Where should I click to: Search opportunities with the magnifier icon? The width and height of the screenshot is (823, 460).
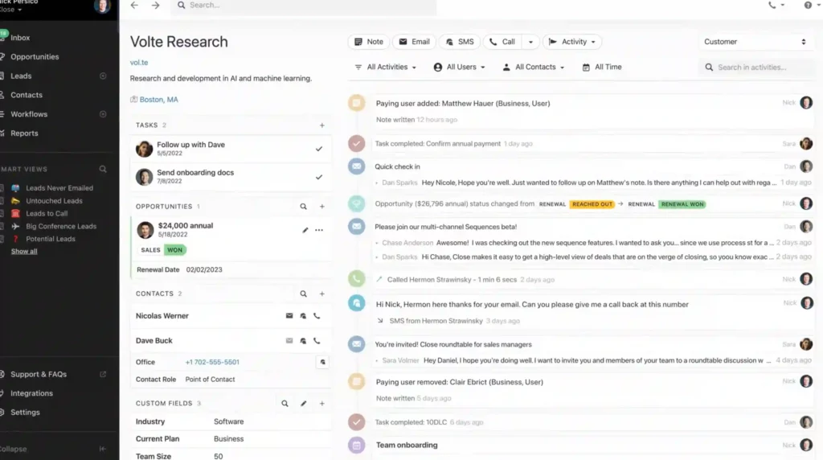coord(303,207)
